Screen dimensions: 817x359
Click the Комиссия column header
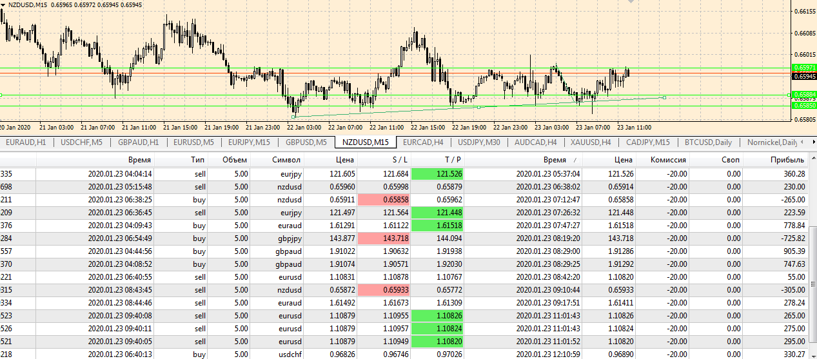coord(667,160)
